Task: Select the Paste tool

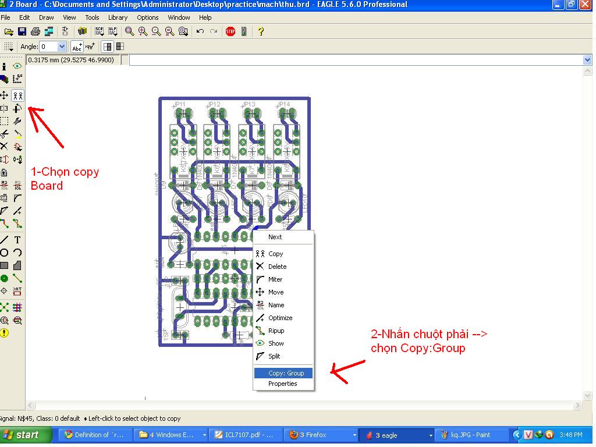Action: (17, 134)
